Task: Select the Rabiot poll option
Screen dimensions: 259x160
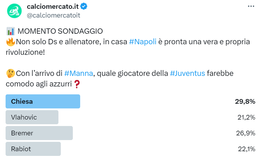Action: [33, 149]
